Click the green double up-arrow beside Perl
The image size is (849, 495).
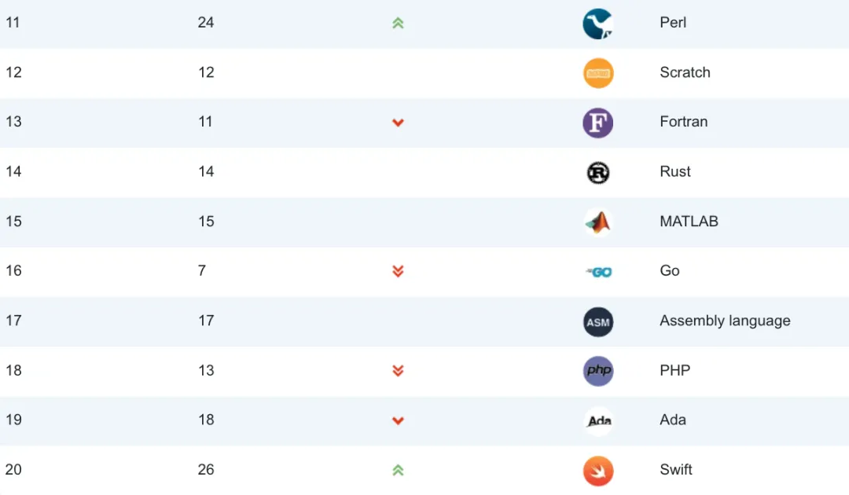(398, 24)
